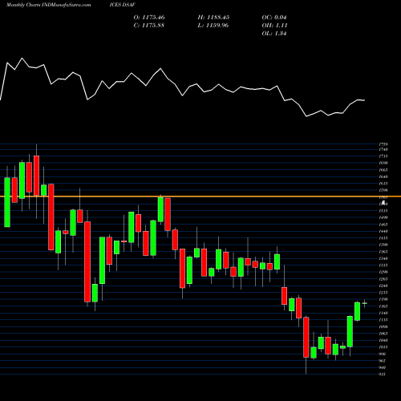
Task: Select the orange horizontal price level line
Action: (200, 196)
